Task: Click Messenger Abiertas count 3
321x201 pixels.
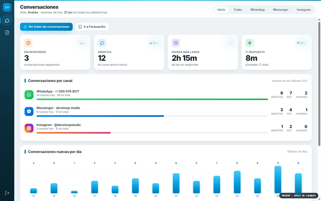Action: pyautogui.click(x=282, y=110)
